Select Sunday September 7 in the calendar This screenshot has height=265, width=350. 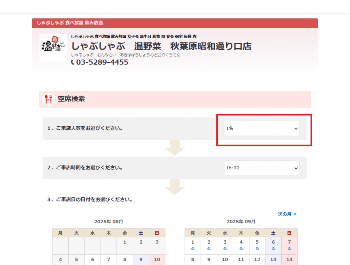289,246
